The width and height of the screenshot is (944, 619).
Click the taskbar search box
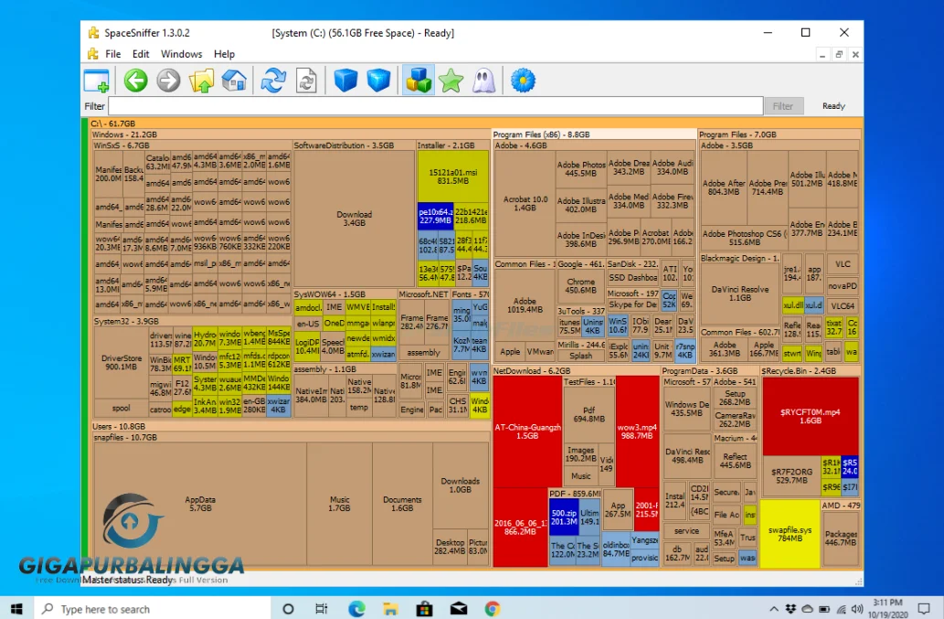pyautogui.click(x=153, y=609)
